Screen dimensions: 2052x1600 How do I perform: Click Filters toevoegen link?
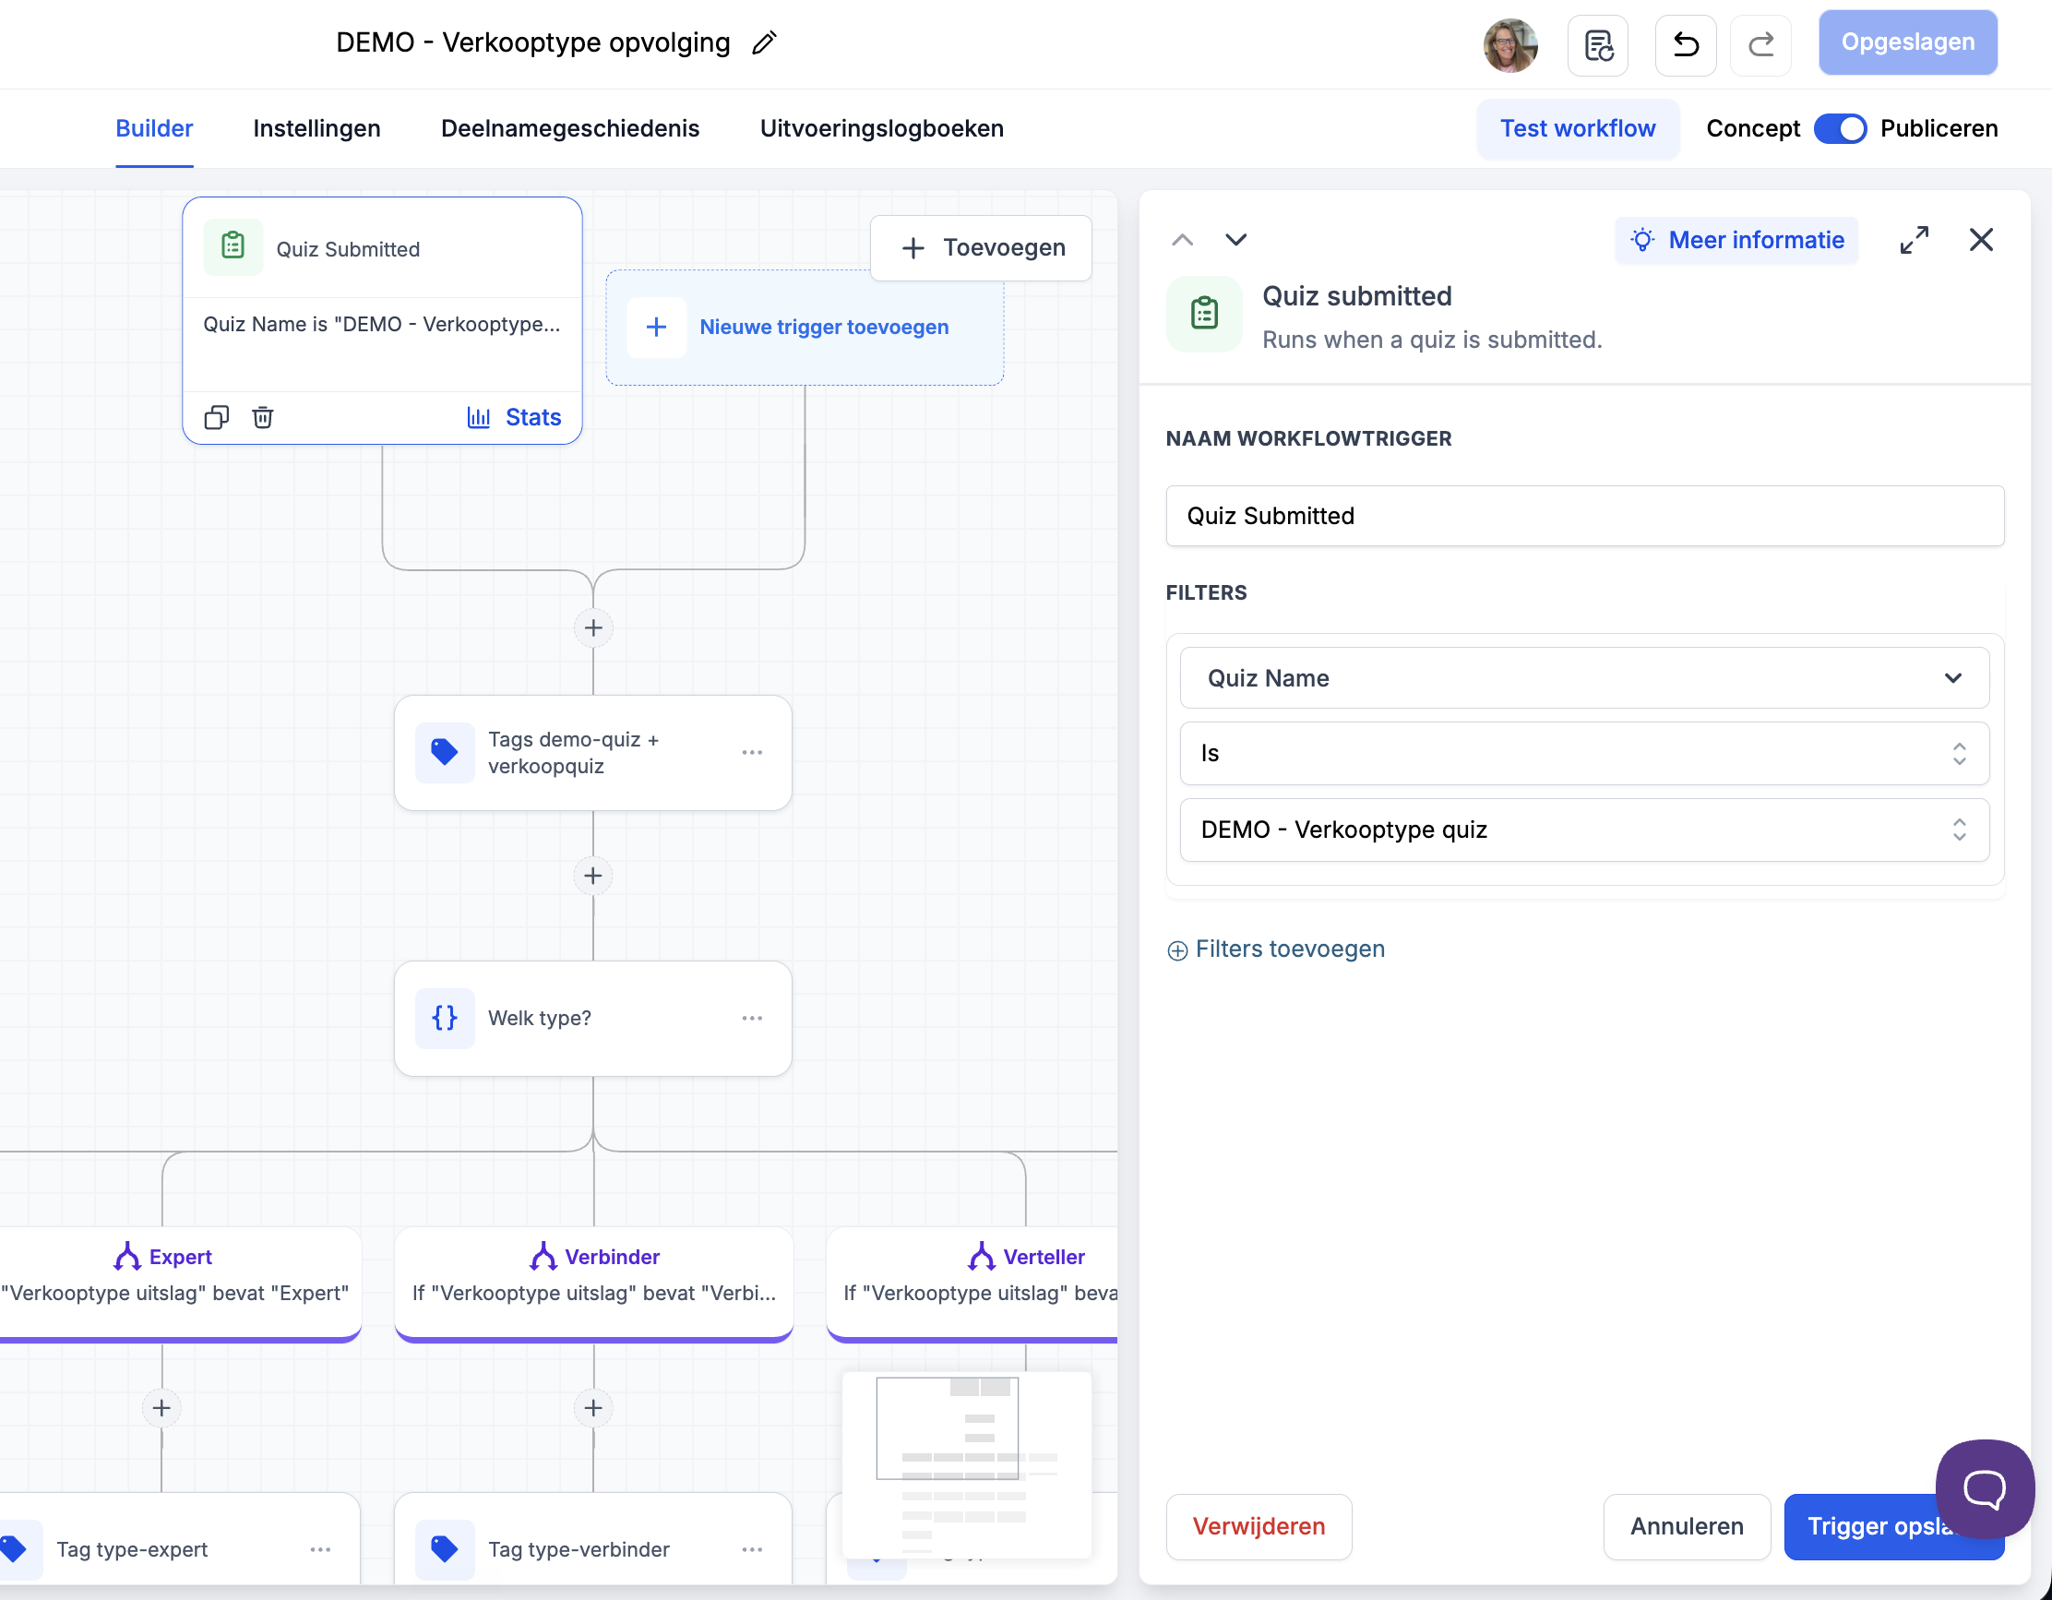(x=1275, y=949)
